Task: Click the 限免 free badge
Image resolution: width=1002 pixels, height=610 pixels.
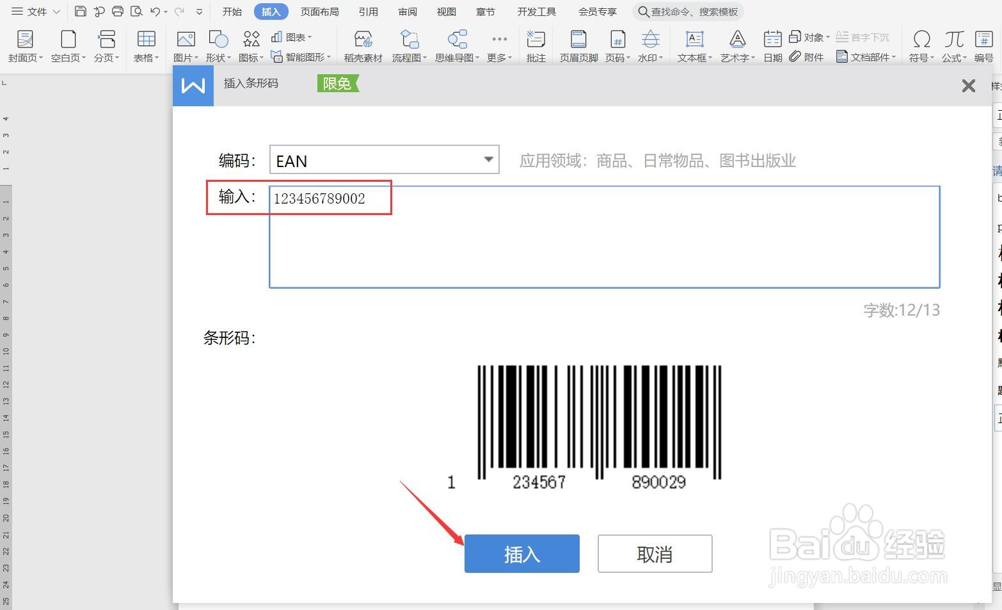Action: [338, 83]
